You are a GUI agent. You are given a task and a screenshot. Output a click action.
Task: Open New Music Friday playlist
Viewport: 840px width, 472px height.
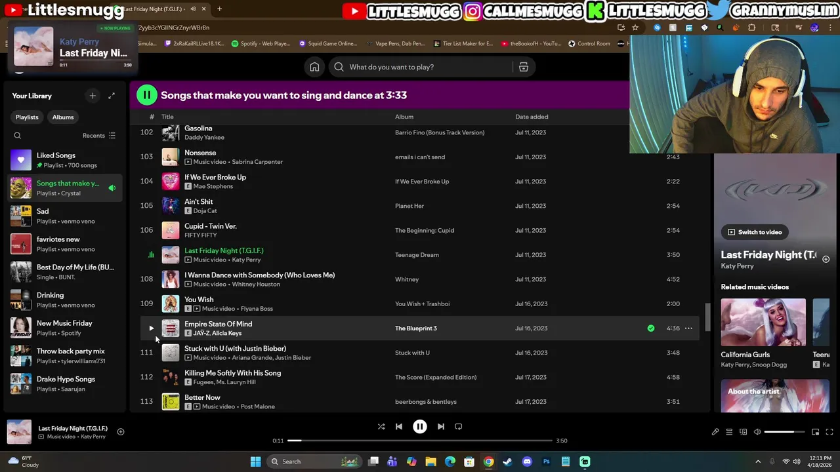coord(66,328)
